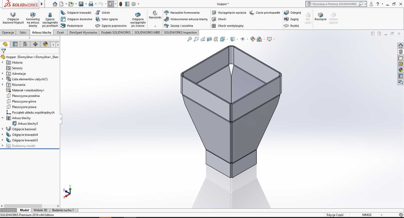Expand the Rozłożony model node

[3, 146]
